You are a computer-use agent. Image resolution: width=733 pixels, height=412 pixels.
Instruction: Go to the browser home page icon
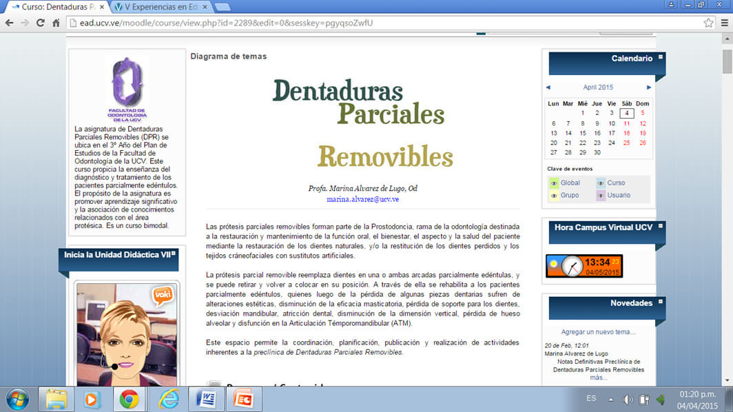56,23
